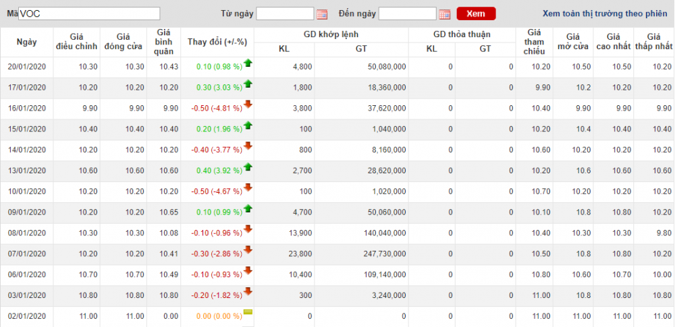
Task: Click the Giá điều chỉnh column header
Action: pos(77,42)
